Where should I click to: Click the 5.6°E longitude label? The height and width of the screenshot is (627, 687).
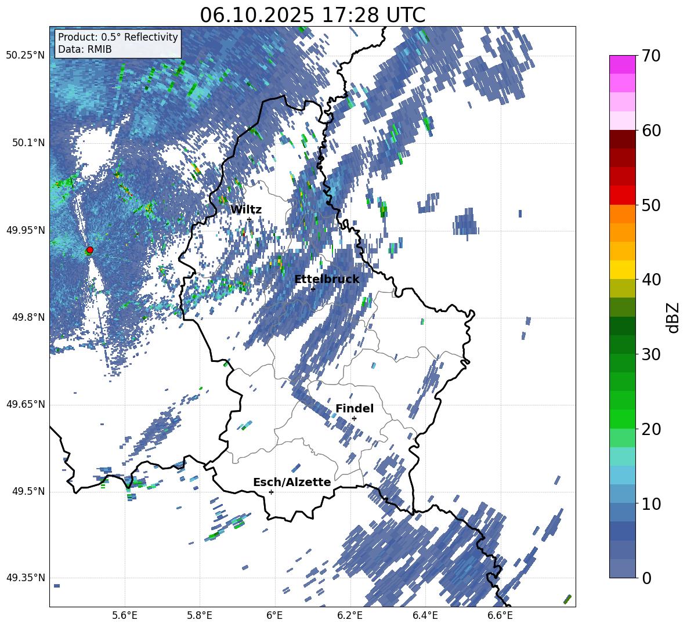[125, 615]
